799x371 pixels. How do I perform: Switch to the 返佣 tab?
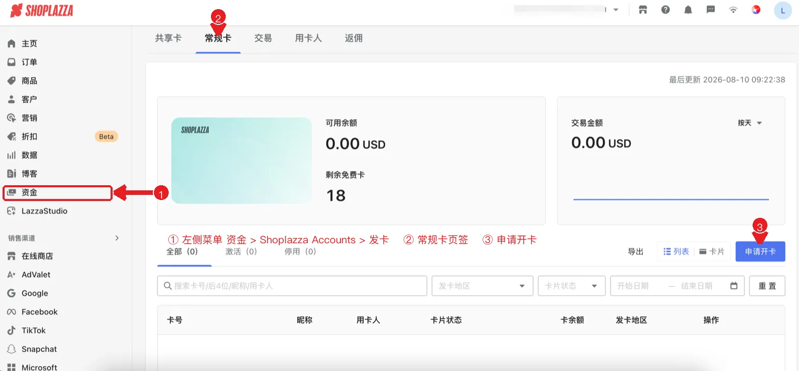(354, 38)
